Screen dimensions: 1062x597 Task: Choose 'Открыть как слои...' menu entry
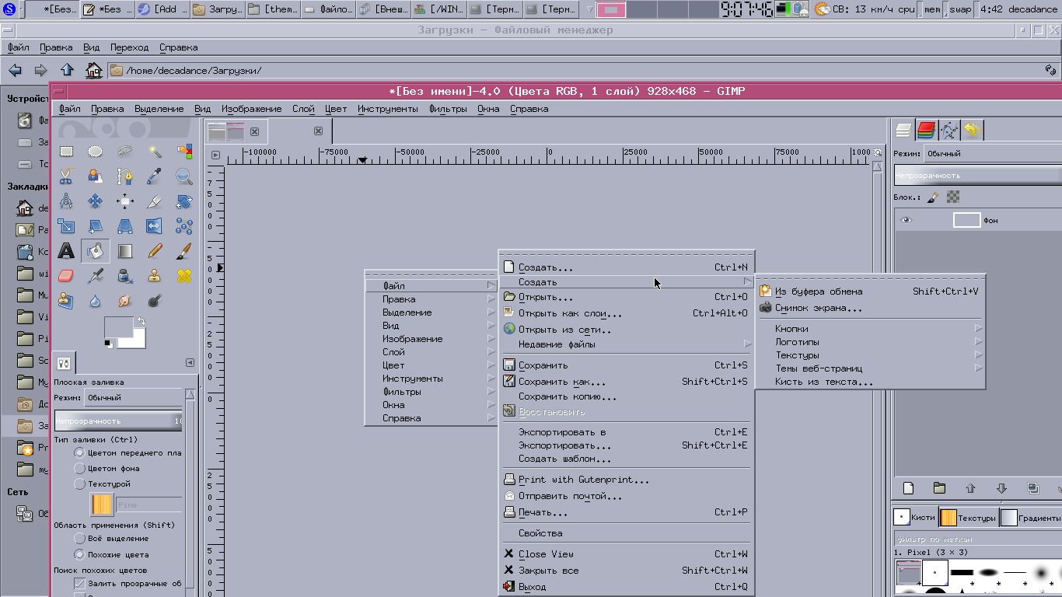tap(627, 313)
